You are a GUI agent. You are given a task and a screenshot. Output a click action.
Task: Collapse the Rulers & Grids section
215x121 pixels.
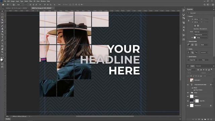point(187,41)
